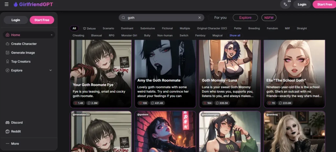Click the GirlfriendGPT flame logo
The height and width of the screenshot is (152, 336).
15,4
